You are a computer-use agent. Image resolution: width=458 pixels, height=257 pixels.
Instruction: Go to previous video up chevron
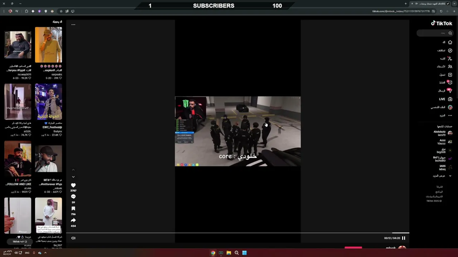(73, 170)
